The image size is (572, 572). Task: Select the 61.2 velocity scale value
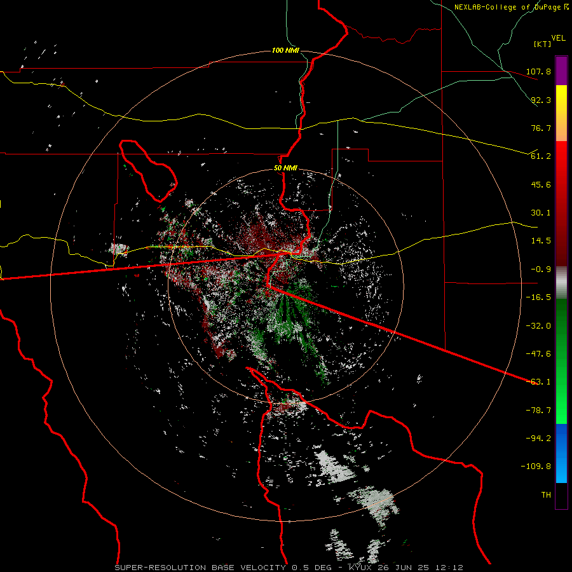click(x=541, y=156)
